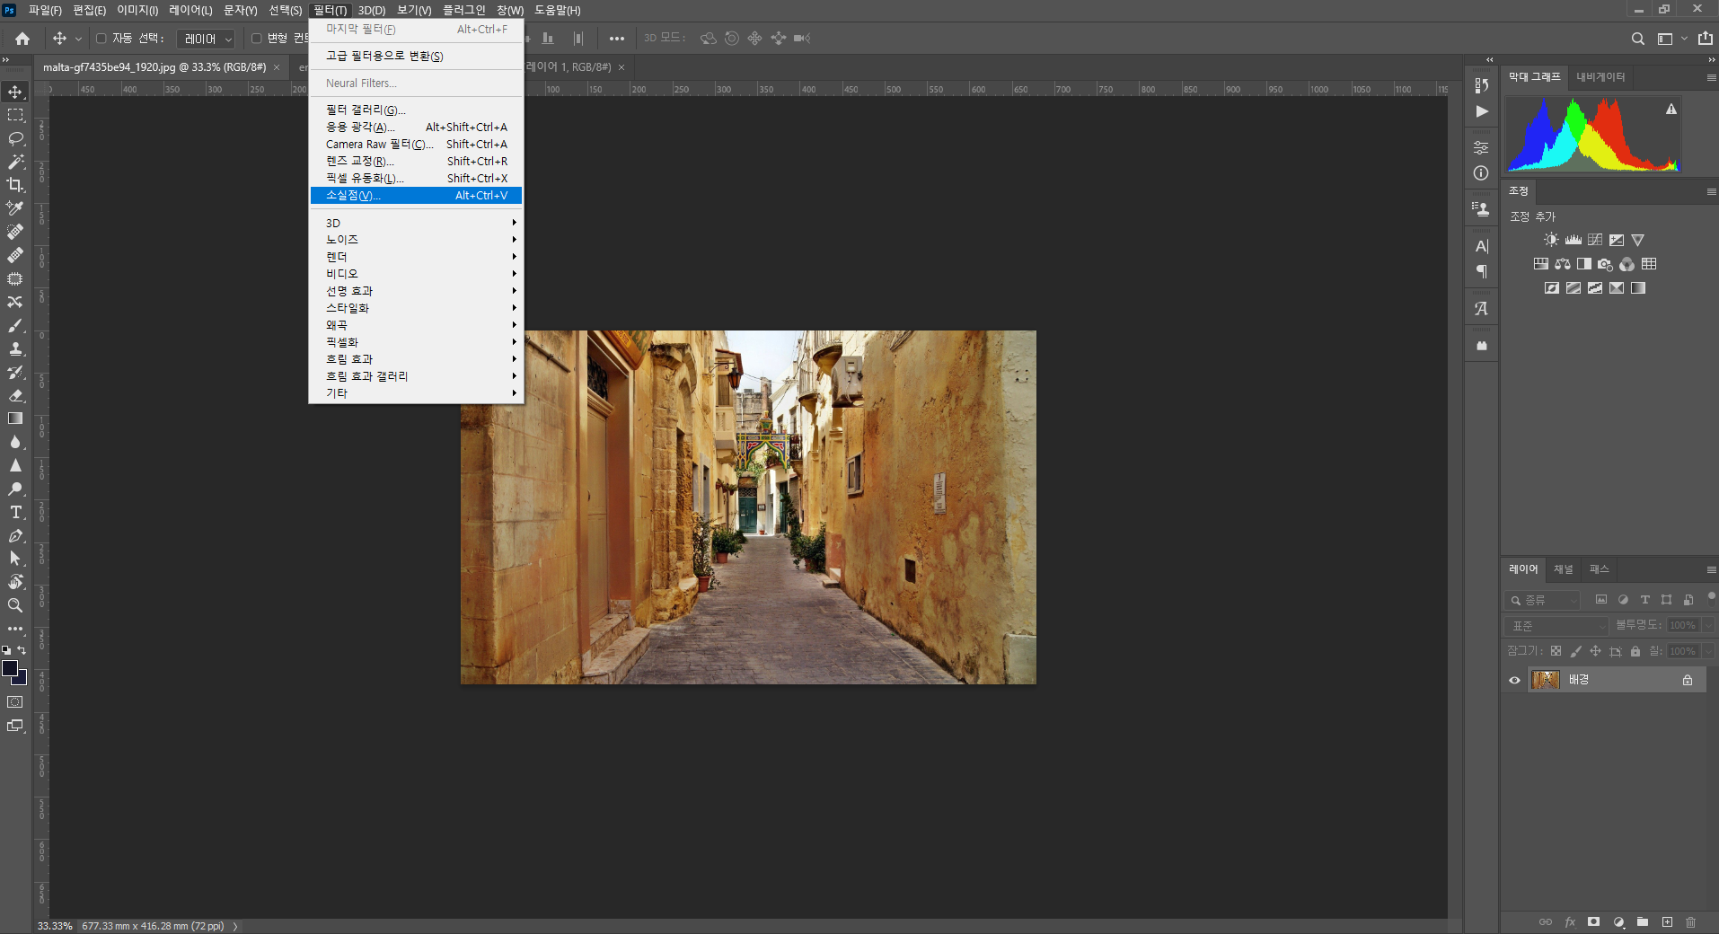The height and width of the screenshot is (934, 1719).
Task: Expand the 3D filter submenu
Action: click(416, 223)
